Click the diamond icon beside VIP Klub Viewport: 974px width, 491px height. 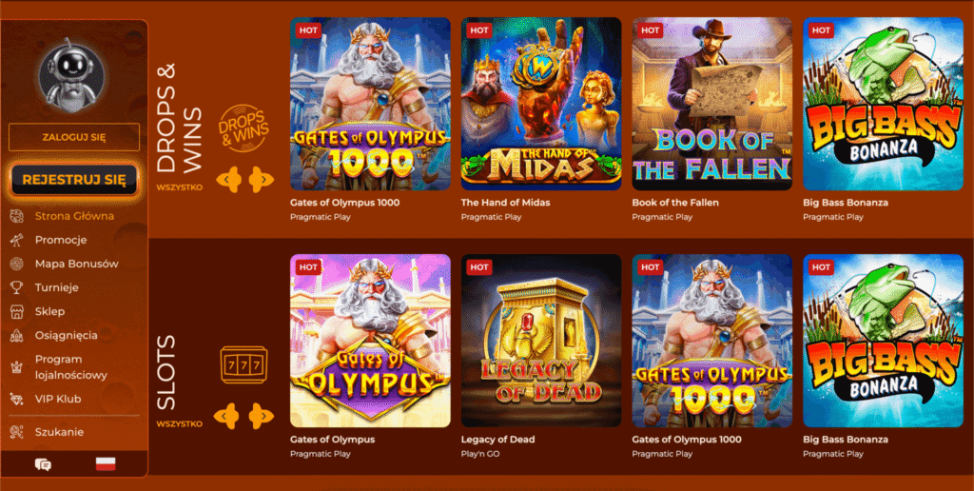(17, 399)
